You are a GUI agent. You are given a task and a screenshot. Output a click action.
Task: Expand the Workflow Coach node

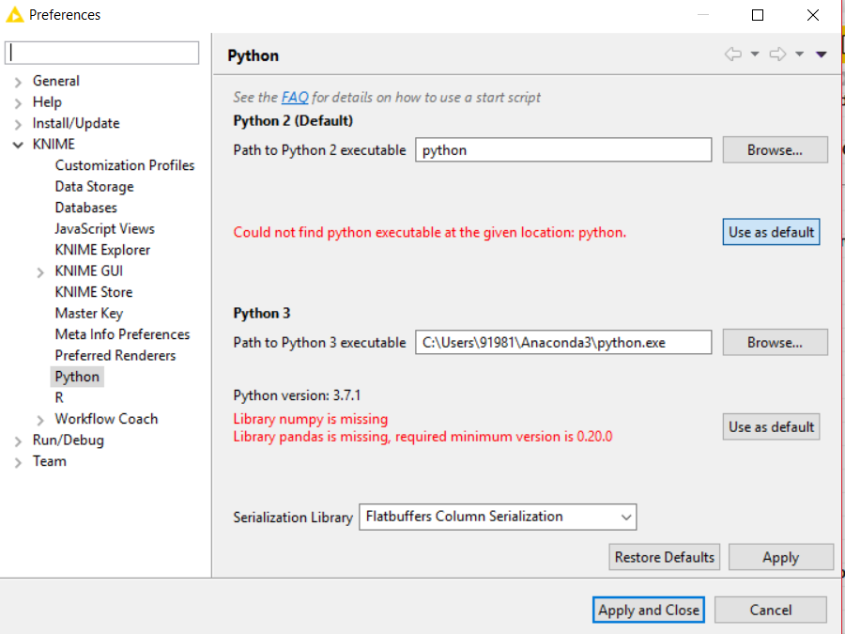click(x=40, y=420)
